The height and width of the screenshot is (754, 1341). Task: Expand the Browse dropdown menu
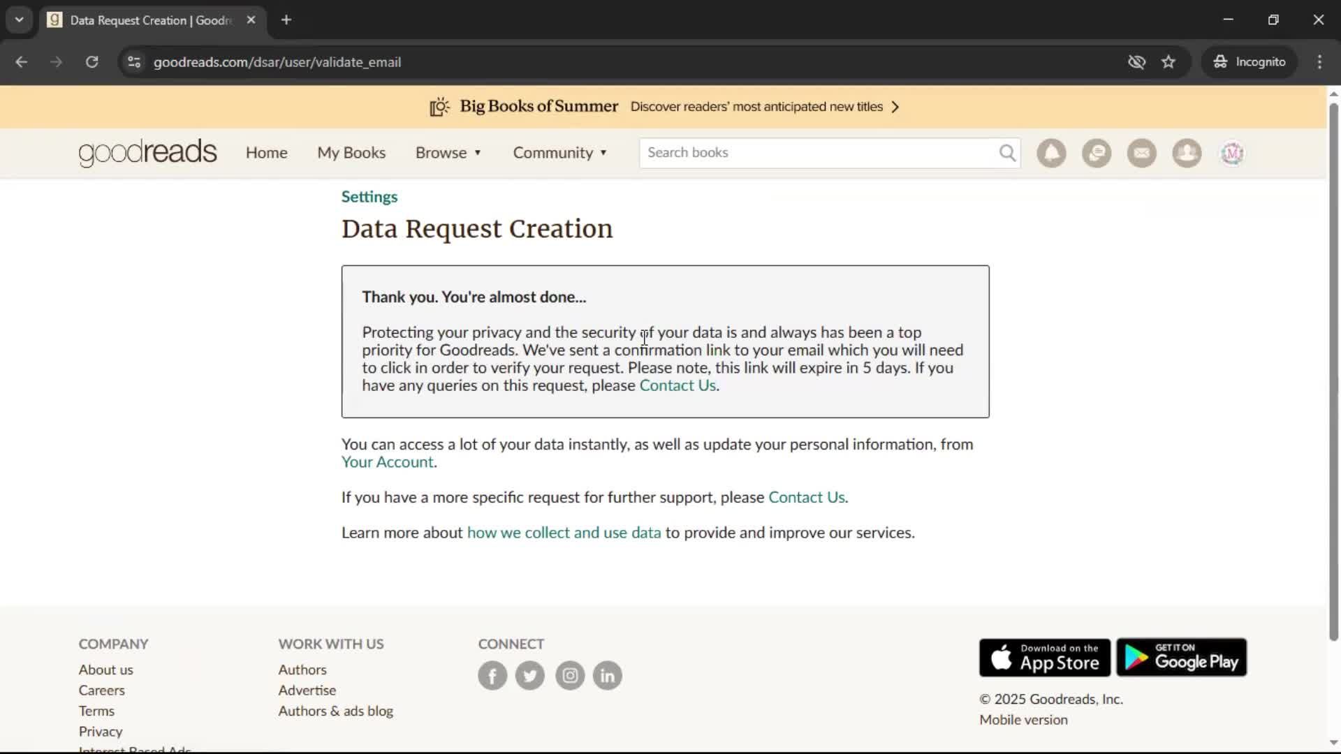(448, 153)
